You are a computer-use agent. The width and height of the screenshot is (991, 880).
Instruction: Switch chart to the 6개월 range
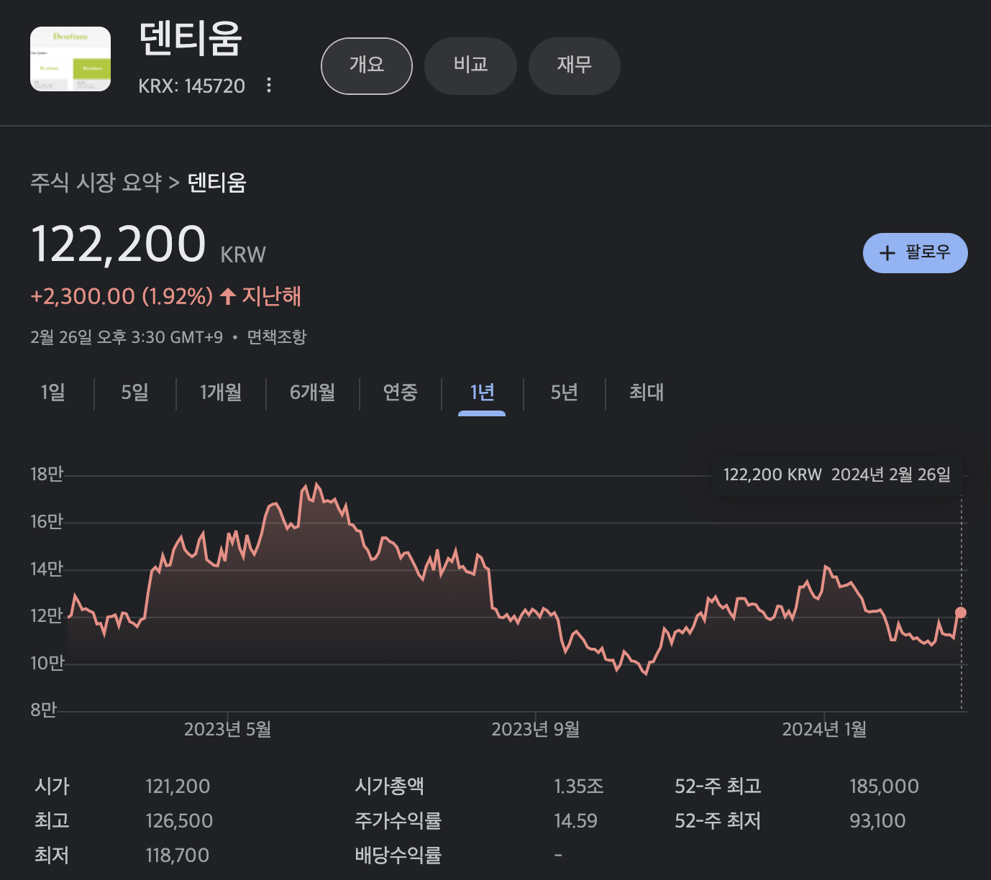(313, 393)
